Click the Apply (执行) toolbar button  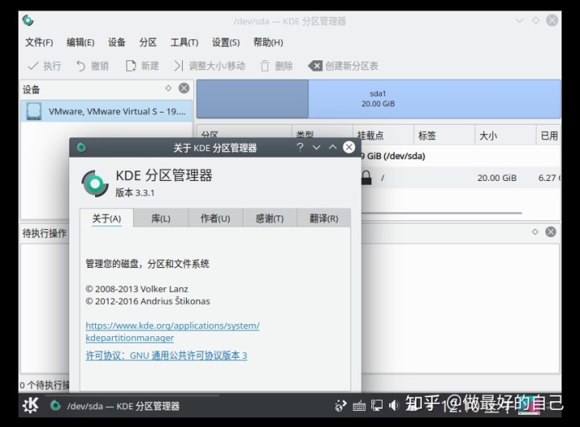(44, 66)
